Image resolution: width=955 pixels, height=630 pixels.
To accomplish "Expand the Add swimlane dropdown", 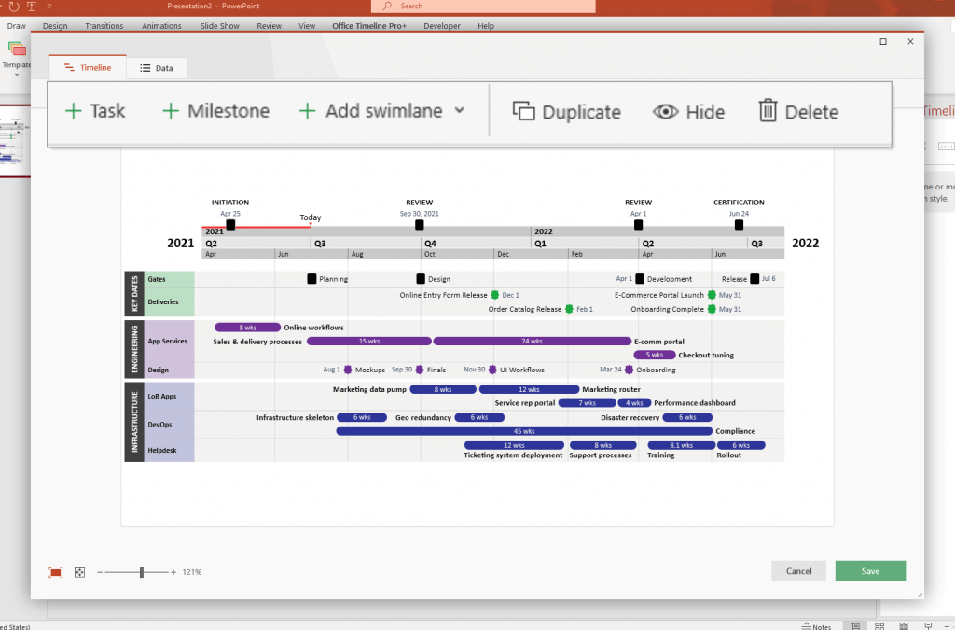I will tap(459, 111).
